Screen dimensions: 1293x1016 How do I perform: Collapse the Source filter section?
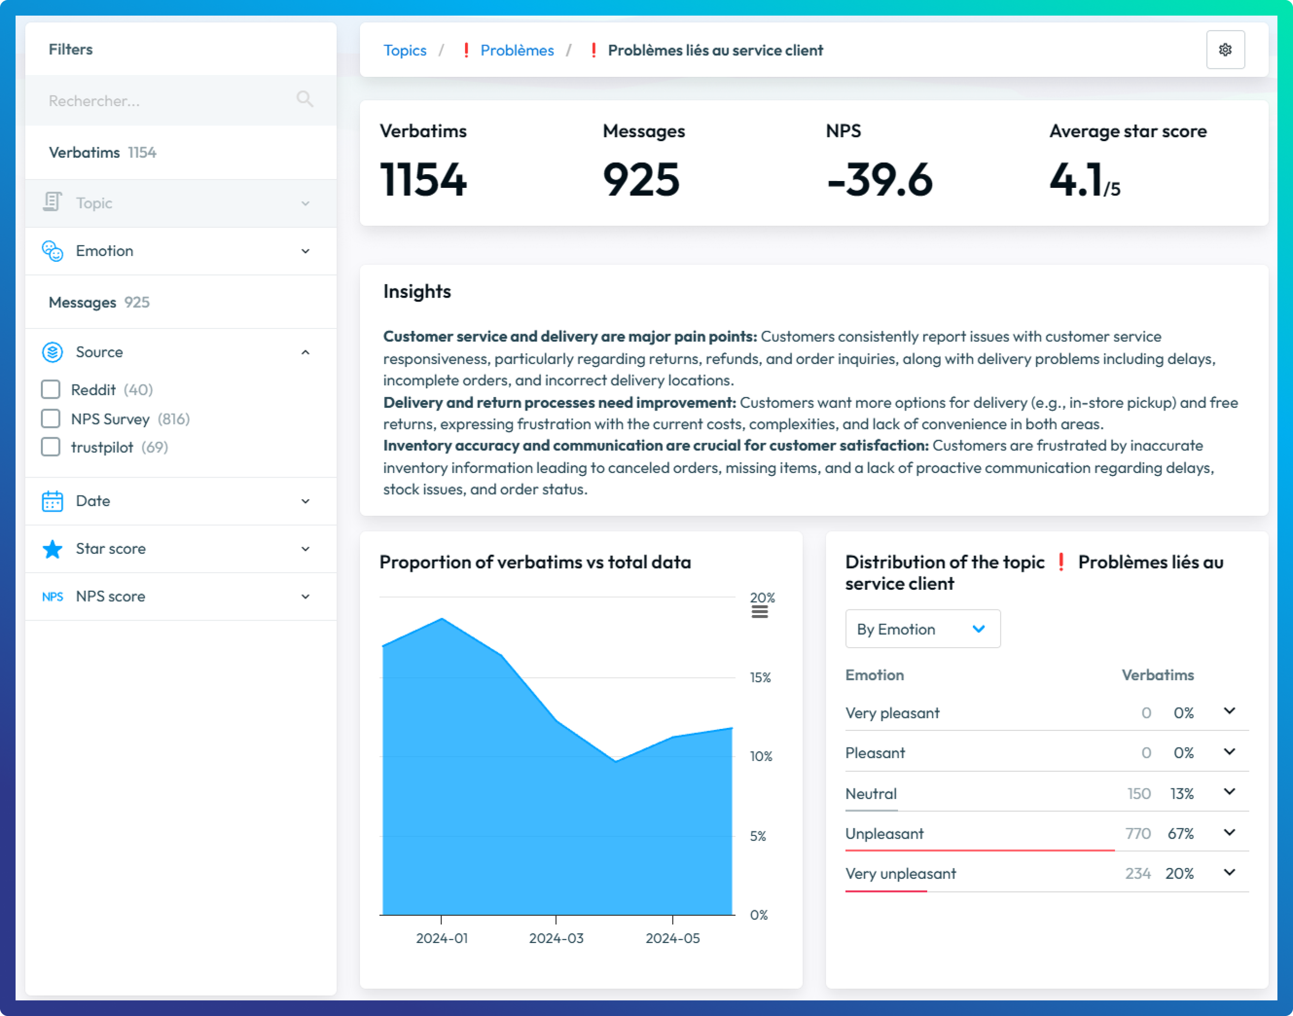coord(306,352)
